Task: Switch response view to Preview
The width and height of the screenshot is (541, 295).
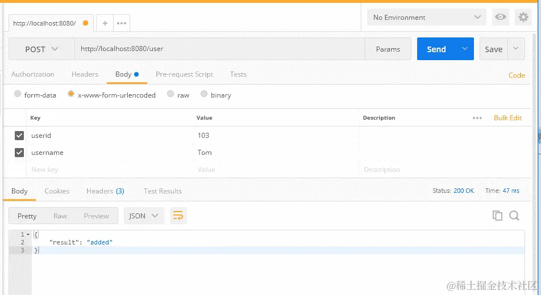Action: (x=96, y=216)
